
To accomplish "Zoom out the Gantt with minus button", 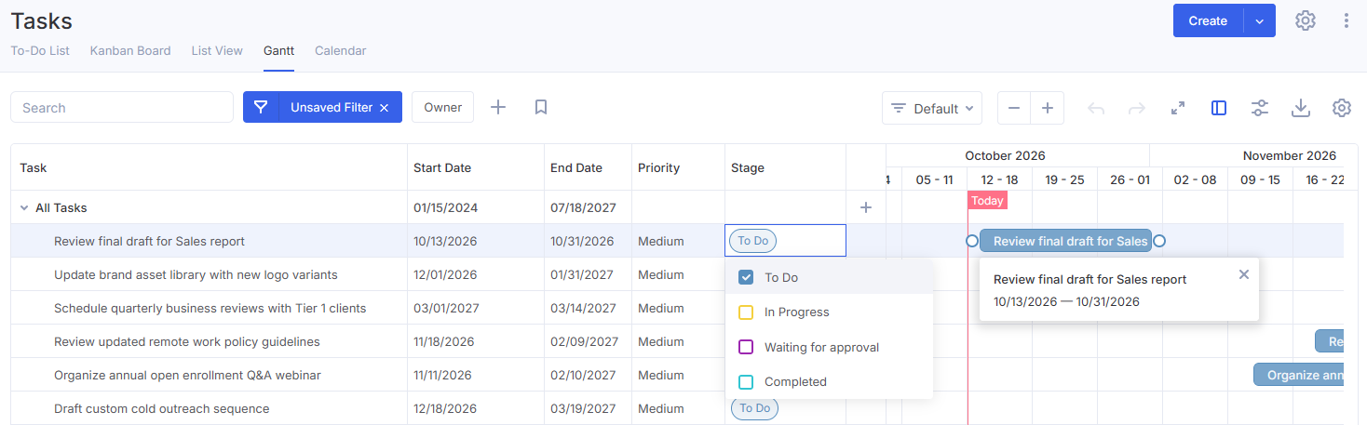I will point(1014,108).
